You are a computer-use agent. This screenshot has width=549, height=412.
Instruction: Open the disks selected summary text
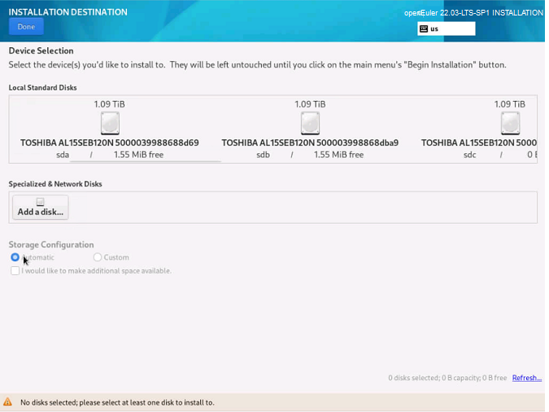[x=447, y=378]
